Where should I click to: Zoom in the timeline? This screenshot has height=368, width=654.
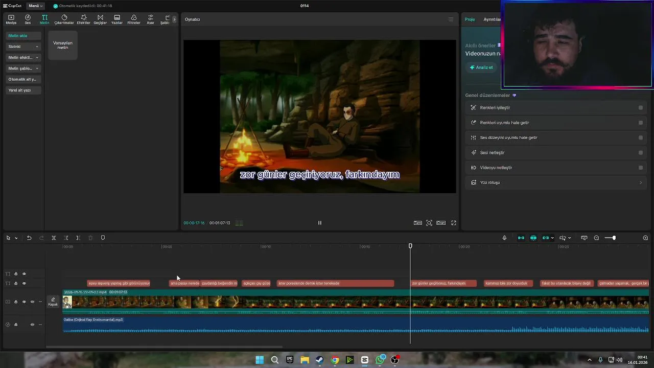tap(645, 238)
